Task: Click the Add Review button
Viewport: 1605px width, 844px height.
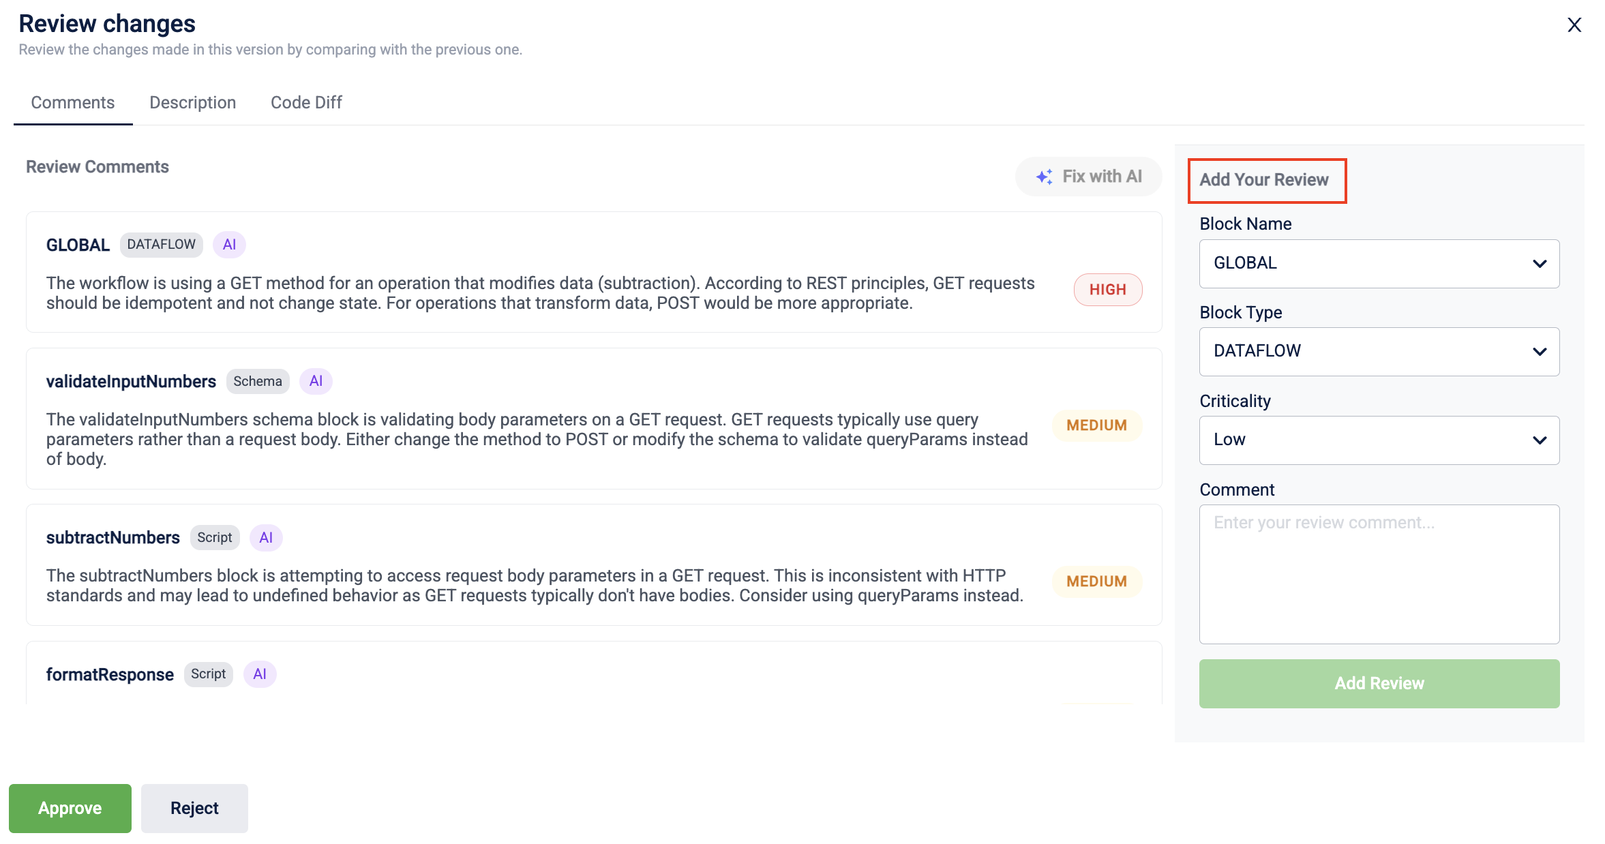Action: [1379, 683]
